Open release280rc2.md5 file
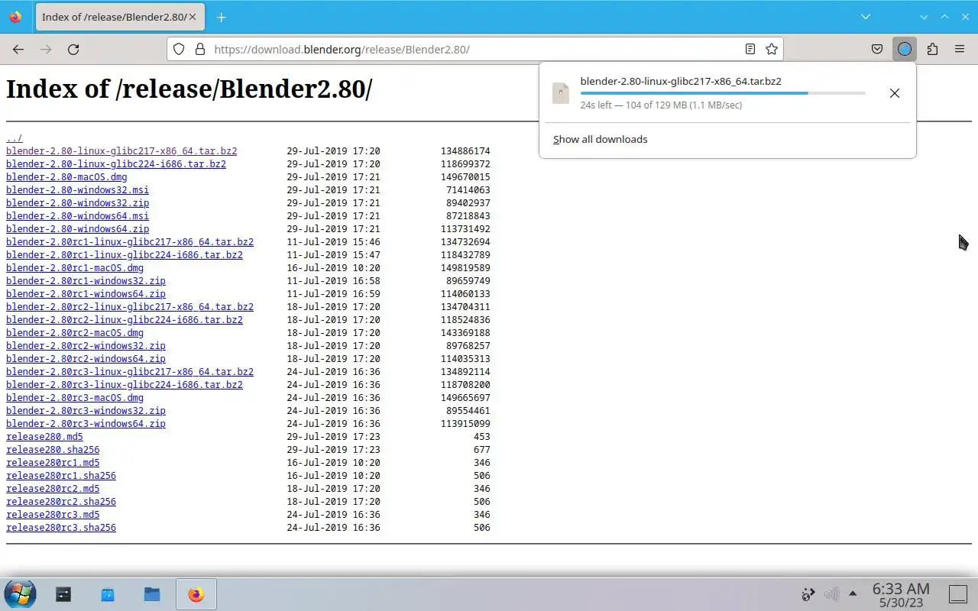The image size is (978, 611). click(x=53, y=489)
